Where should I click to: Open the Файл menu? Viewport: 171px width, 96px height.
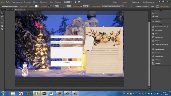click(8, 2)
